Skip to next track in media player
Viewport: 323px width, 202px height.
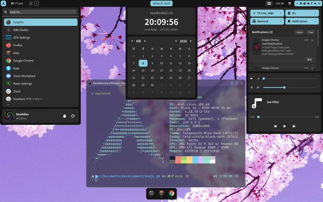(294, 126)
